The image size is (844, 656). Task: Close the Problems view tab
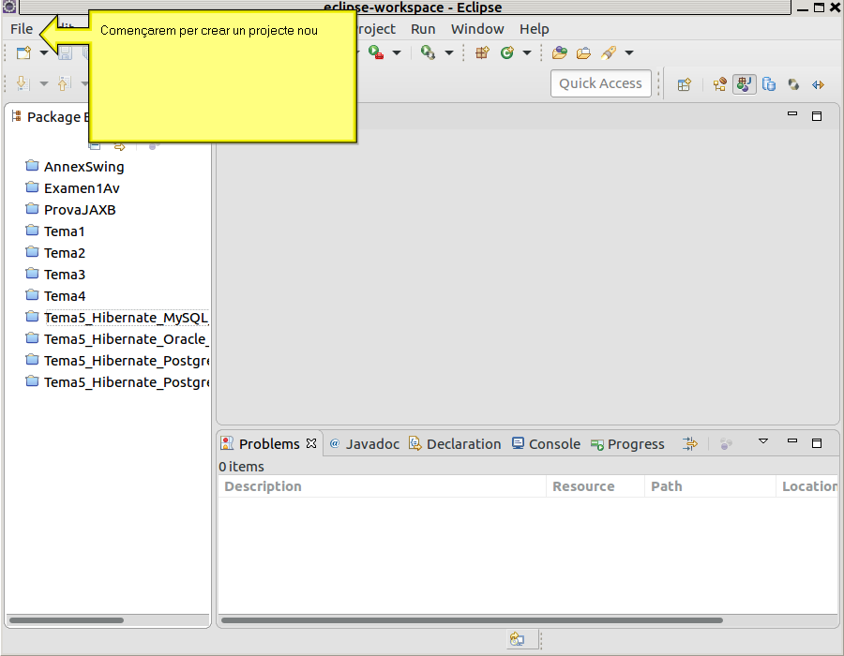(x=311, y=443)
